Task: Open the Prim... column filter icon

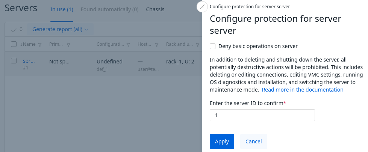Action: pyautogui.click(x=68, y=45)
